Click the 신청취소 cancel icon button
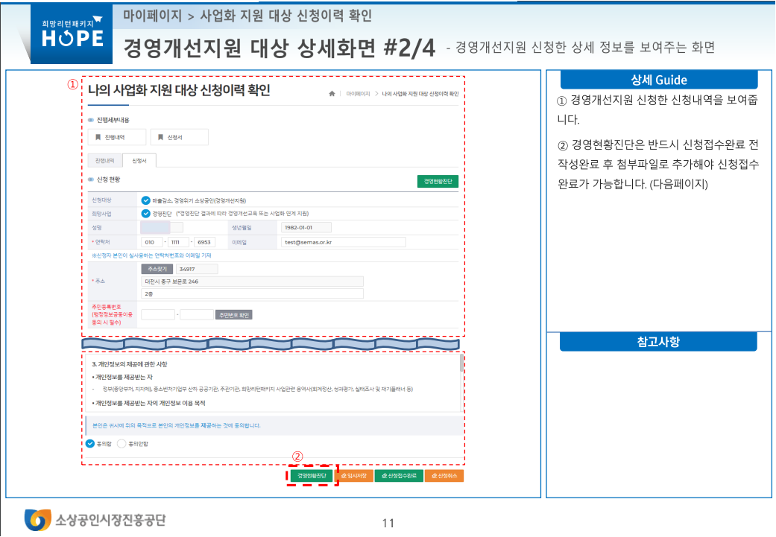 pyautogui.click(x=435, y=474)
